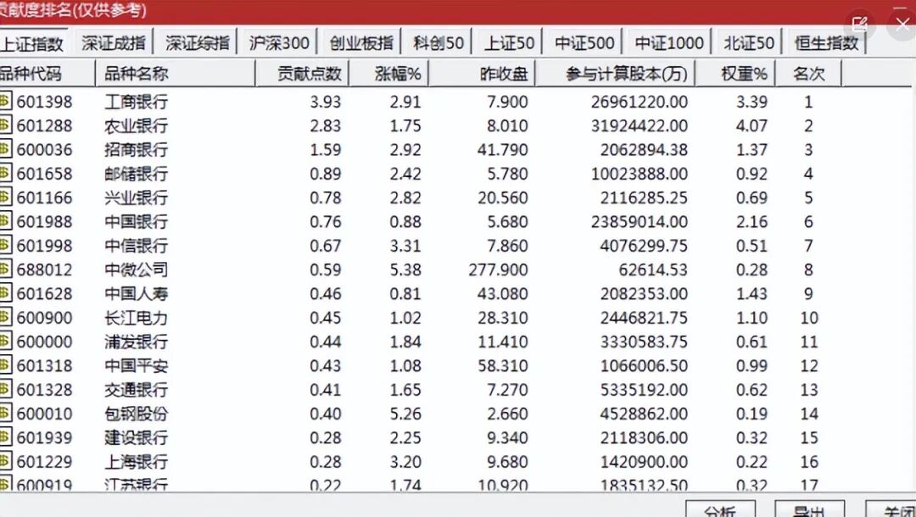Click the icon beside code 601998
The image size is (916, 517).
tap(5, 244)
